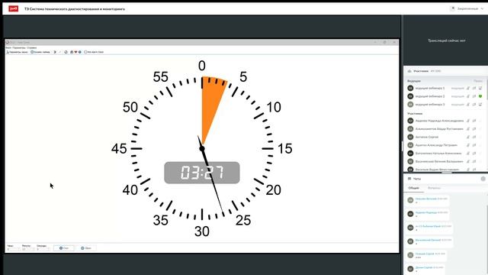Click screen-share icon for ведущий вебинара 3

(480, 105)
